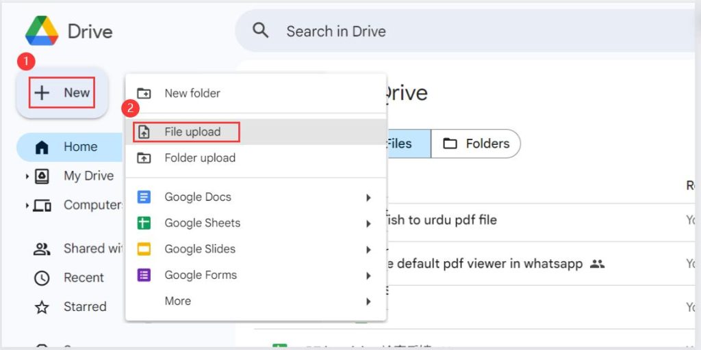Screen dimensions: 701x350
Task: Click the yellow Google Slides icon
Action: [144, 249]
